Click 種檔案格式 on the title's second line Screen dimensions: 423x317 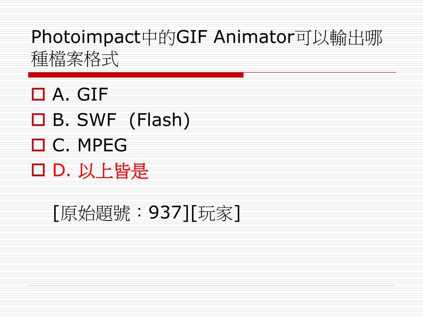(75, 59)
